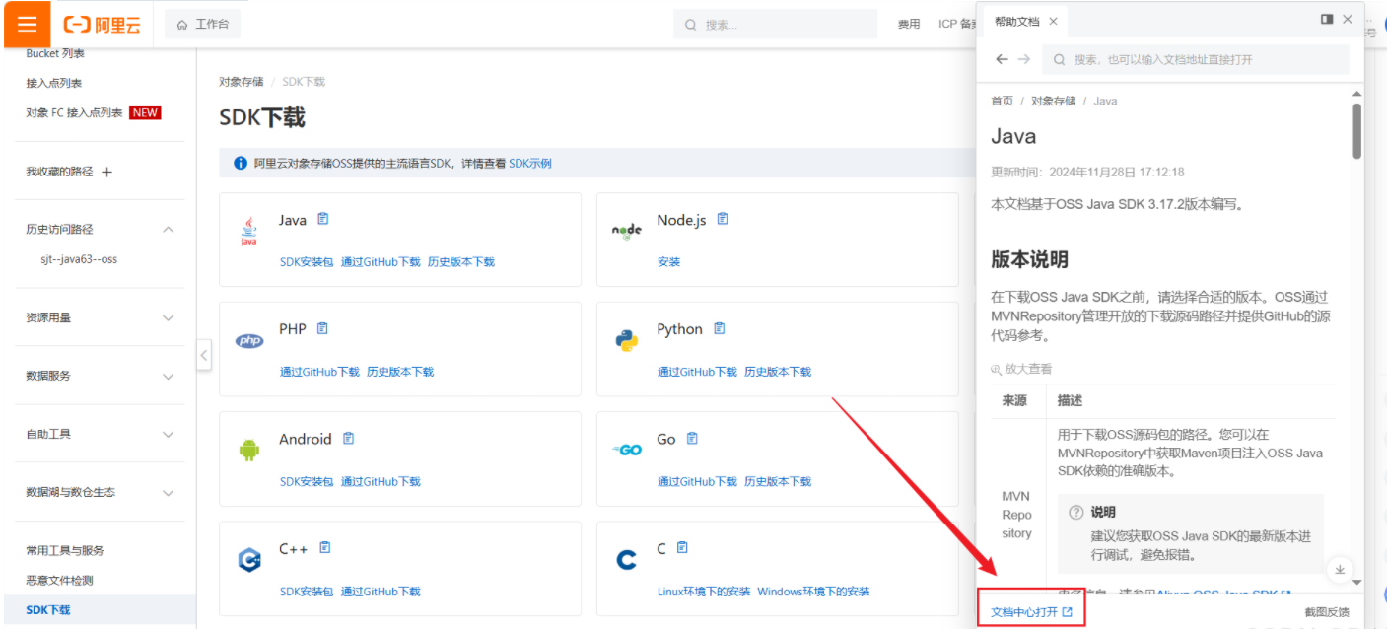Open the doc icon next to Python
This screenshot has width=1387, height=629.
(719, 328)
